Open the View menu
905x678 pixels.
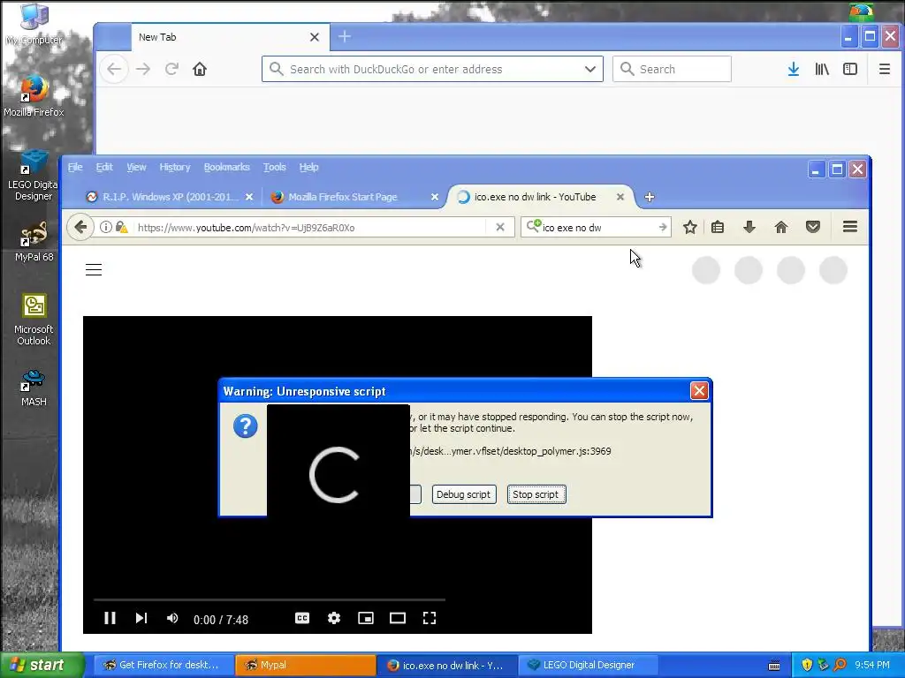136,167
